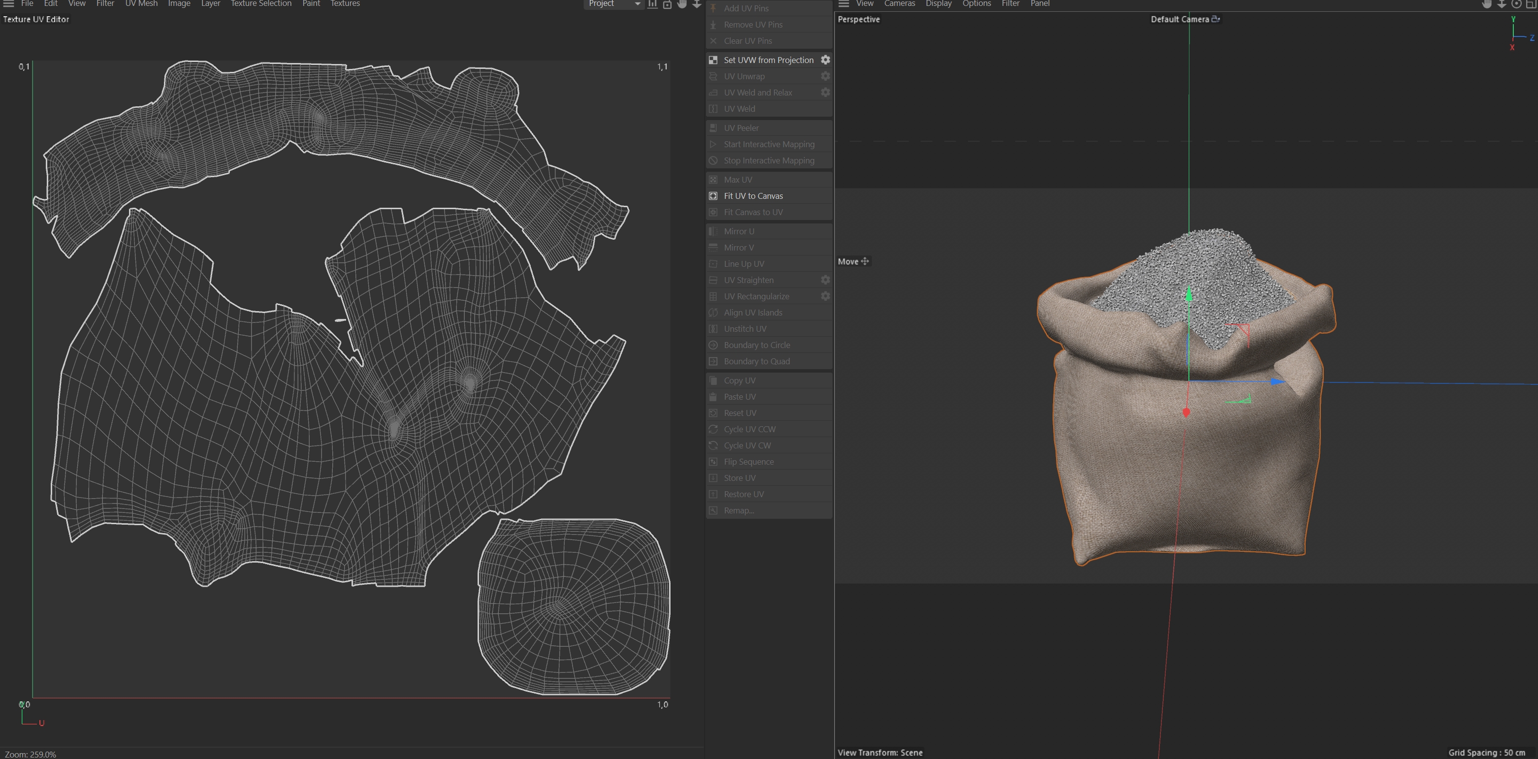
Task: Click the blue Z-axis gizmo arrow
Action: pyautogui.click(x=1277, y=381)
